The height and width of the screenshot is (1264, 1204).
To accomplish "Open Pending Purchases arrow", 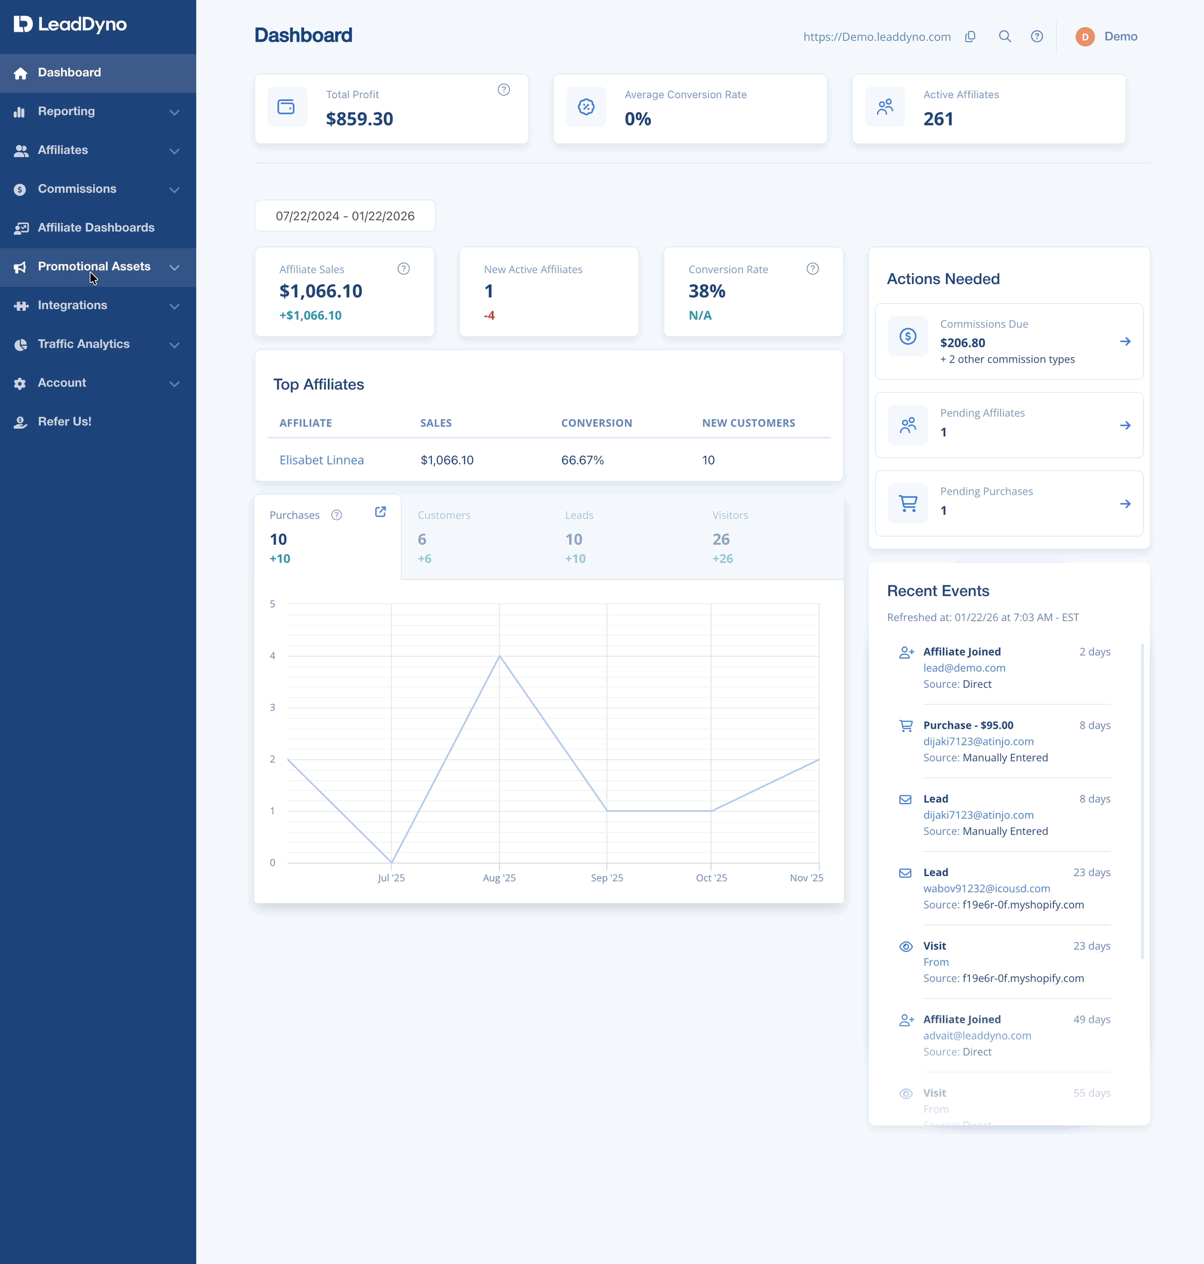I will [1125, 504].
